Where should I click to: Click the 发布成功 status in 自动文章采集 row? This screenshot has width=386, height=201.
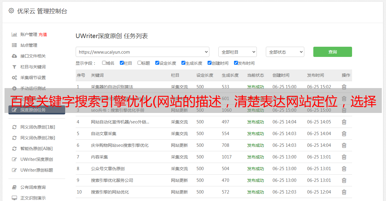pyautogui.click(x=256, y=134)
